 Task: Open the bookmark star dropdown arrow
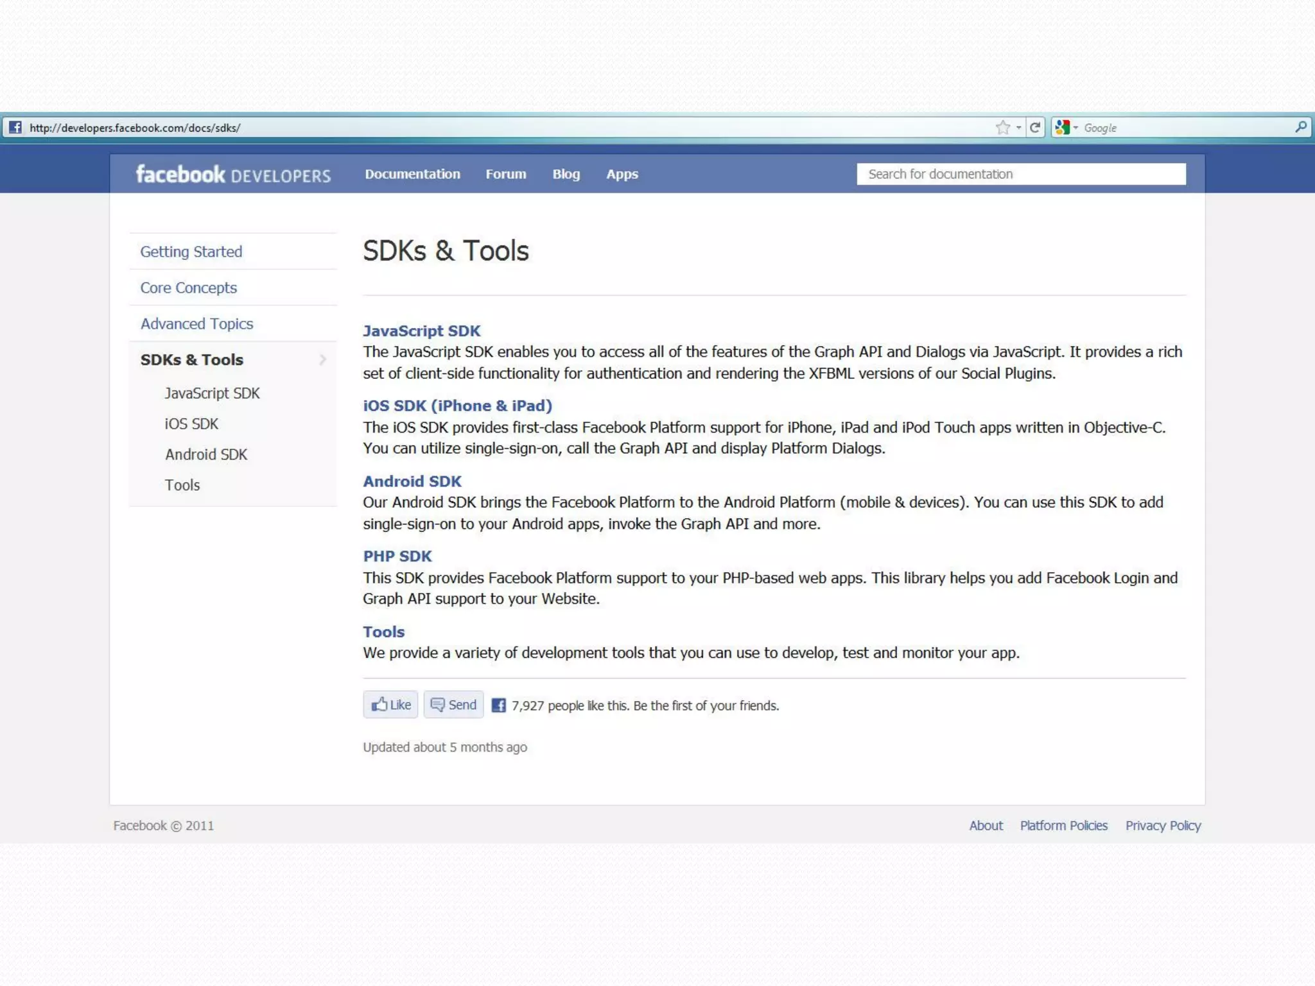coord(1019,128)
